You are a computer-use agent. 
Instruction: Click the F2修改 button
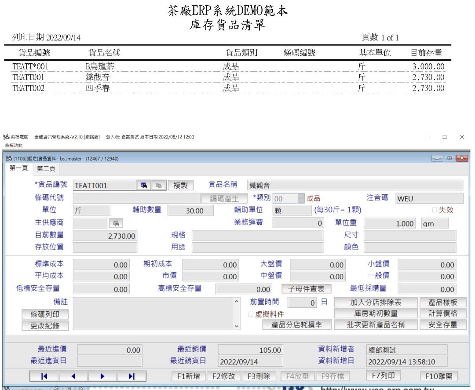point(223,376)
